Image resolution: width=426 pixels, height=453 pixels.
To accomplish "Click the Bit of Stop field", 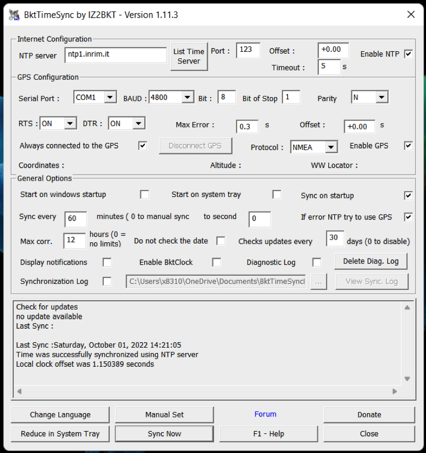I will click(291, 97).
